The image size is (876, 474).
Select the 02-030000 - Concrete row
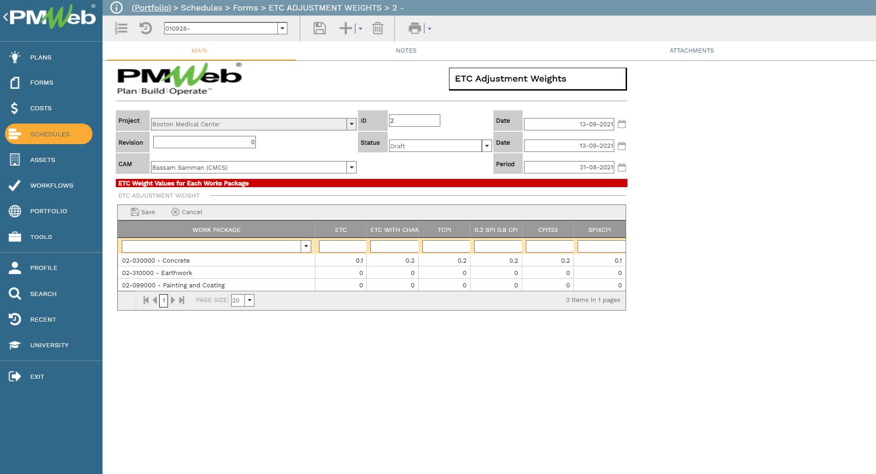click(x=372, y=260)
